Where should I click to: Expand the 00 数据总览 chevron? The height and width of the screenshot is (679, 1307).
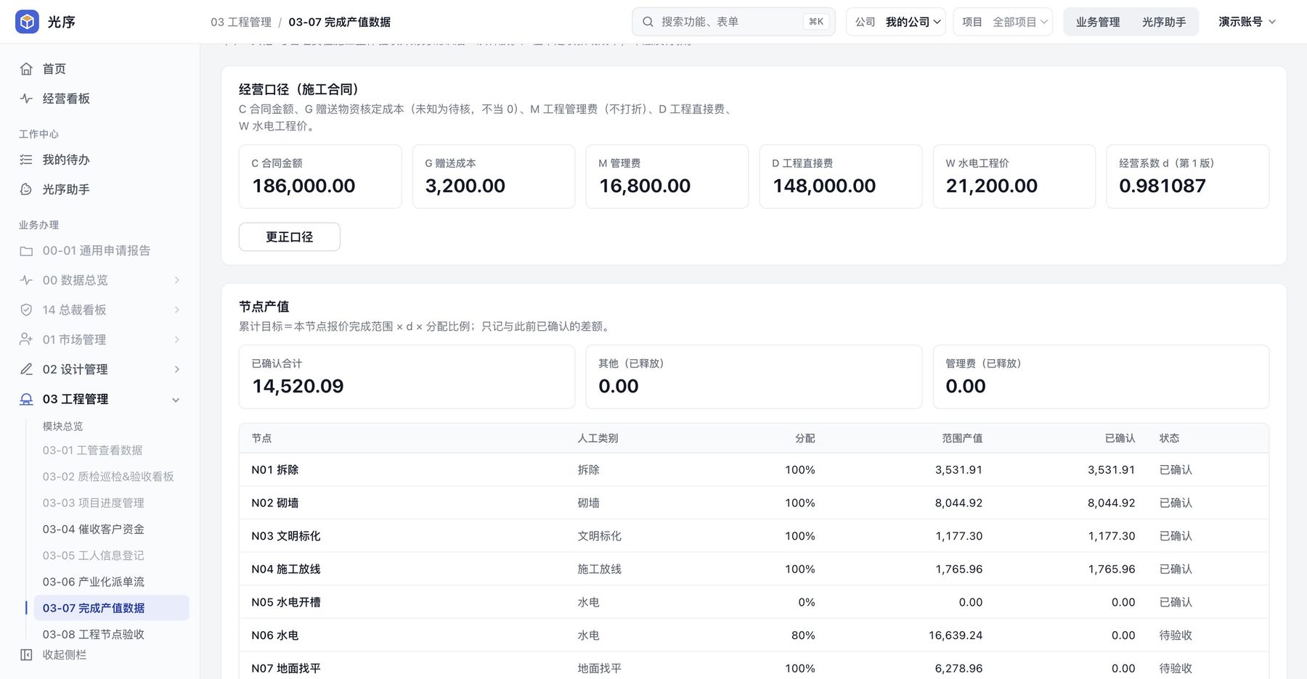click(x=177, y=280)
